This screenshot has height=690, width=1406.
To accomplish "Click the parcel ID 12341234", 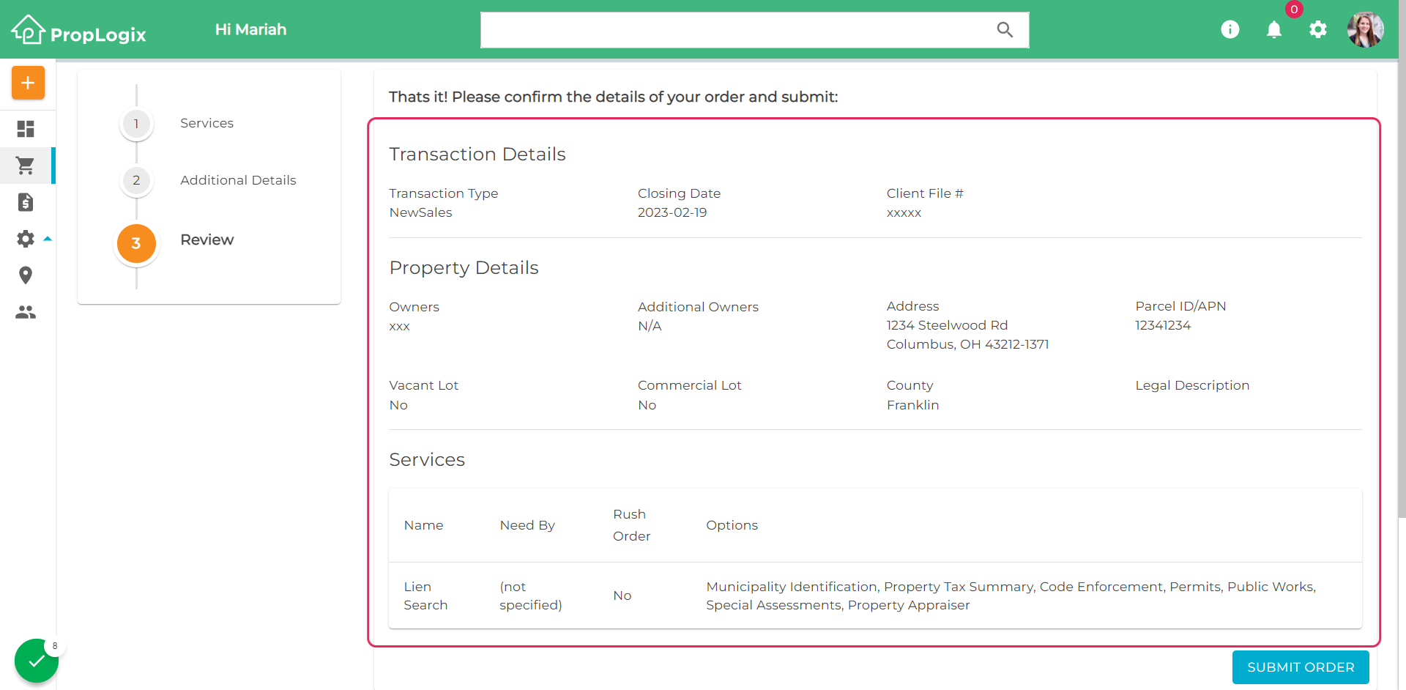I will [1163, 325].
